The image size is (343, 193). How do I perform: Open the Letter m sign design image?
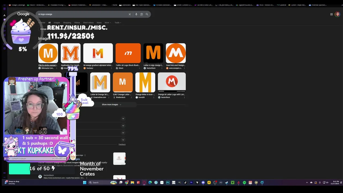pos(153,53)
